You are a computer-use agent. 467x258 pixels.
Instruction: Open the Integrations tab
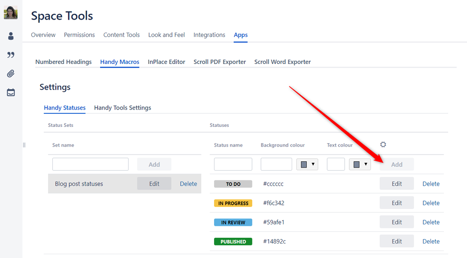209,35
